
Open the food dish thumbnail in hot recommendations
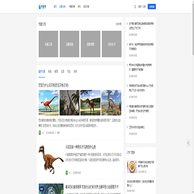point(132,167)
